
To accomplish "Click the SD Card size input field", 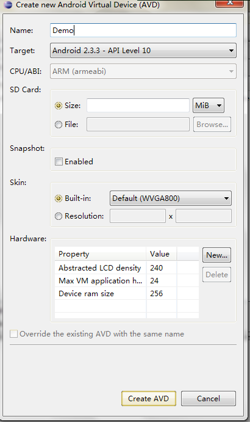I will point(138,105).
